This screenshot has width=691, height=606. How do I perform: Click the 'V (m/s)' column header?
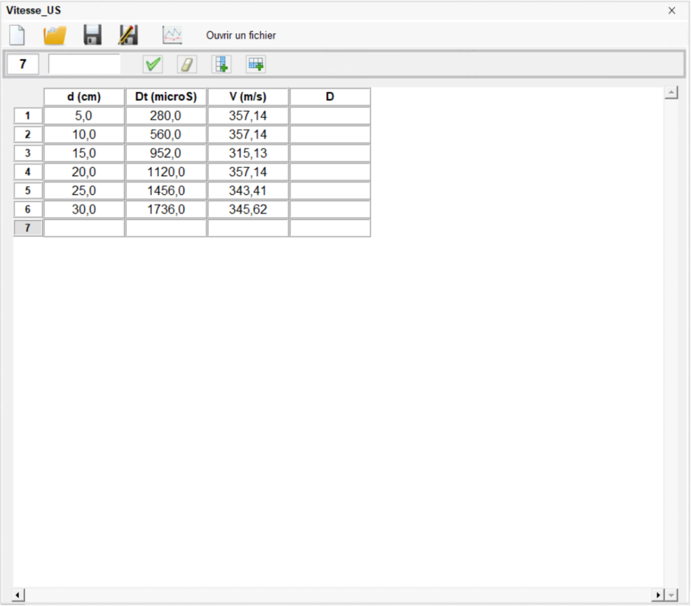pyautogui.click(x=248, y=97)
